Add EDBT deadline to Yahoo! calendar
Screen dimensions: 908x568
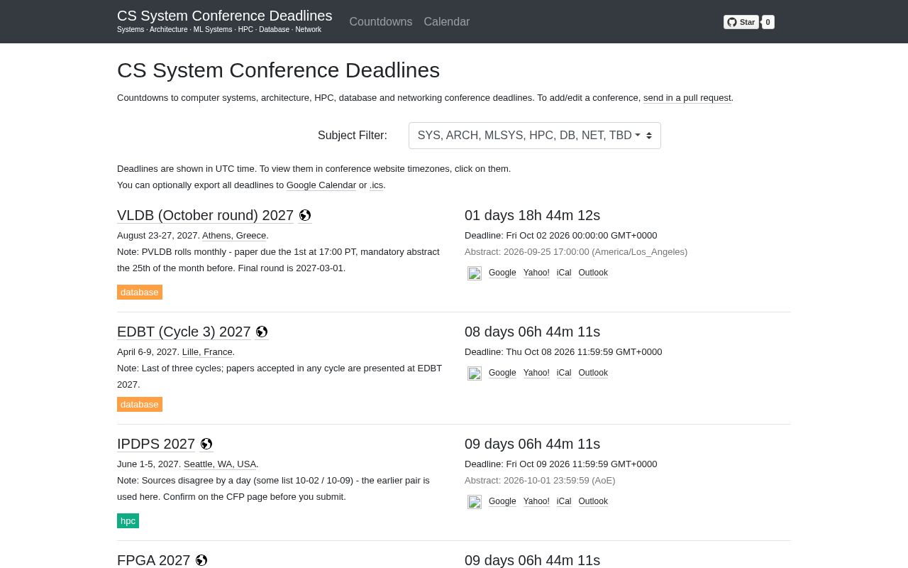(x=536, y=373)
